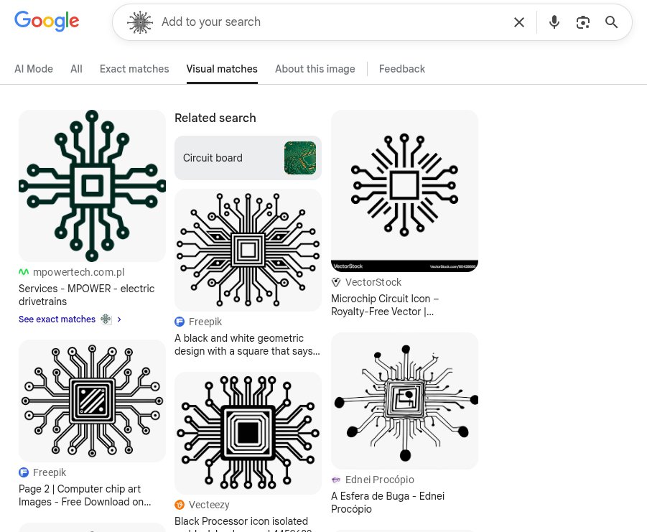This screenshot has height=532, width=647.
Task: Open the Exact matches tab
Action: pos(134,69)
